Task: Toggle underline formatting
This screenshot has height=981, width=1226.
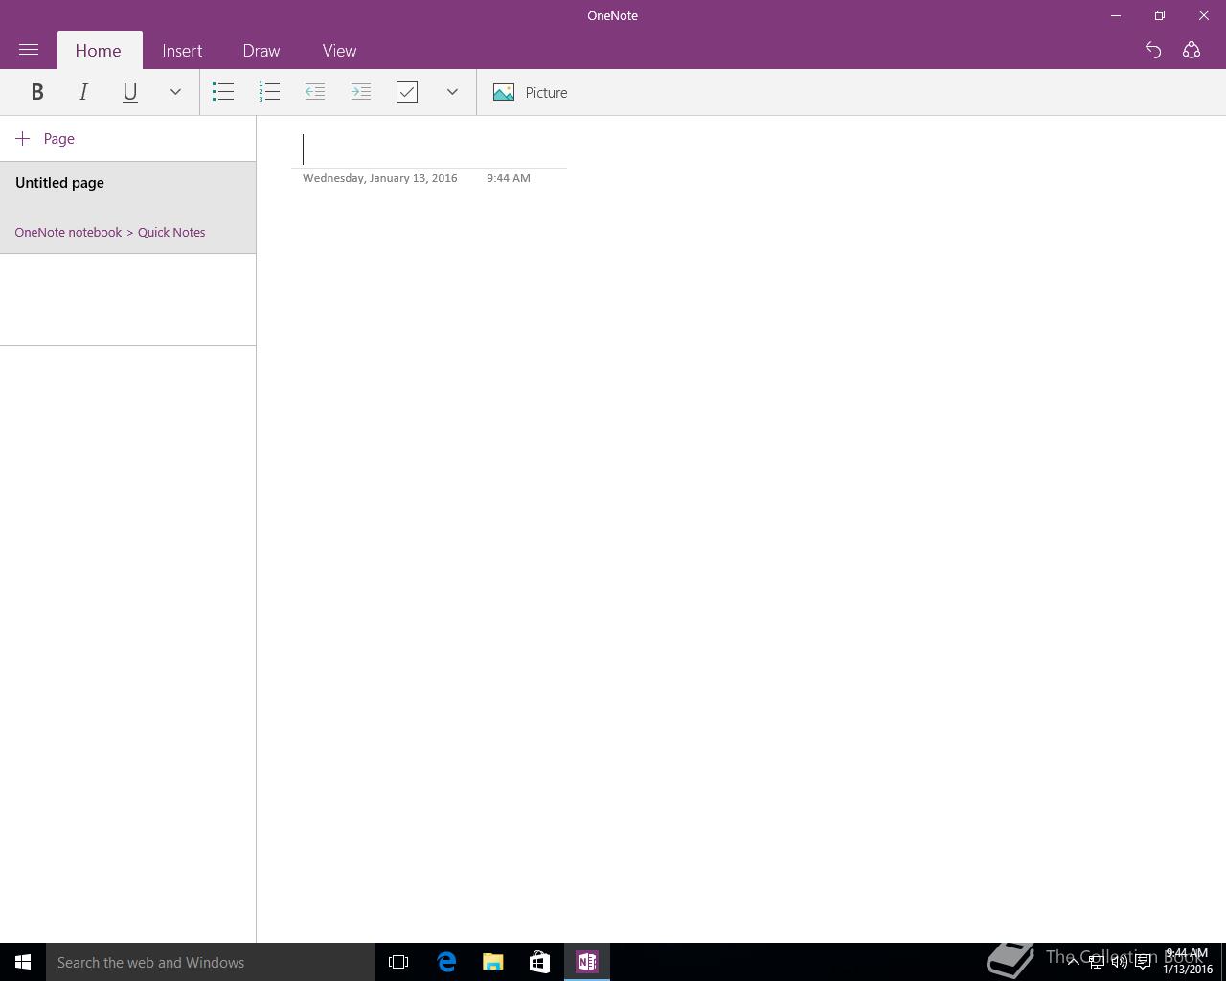Action: tap(129, 92)
